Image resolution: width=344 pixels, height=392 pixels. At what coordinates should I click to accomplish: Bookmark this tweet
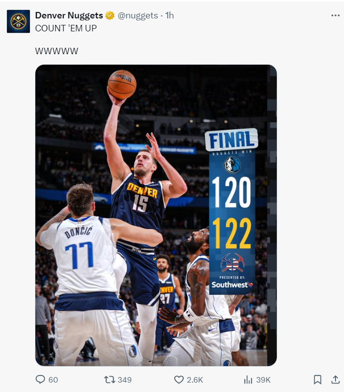[317, 380]
